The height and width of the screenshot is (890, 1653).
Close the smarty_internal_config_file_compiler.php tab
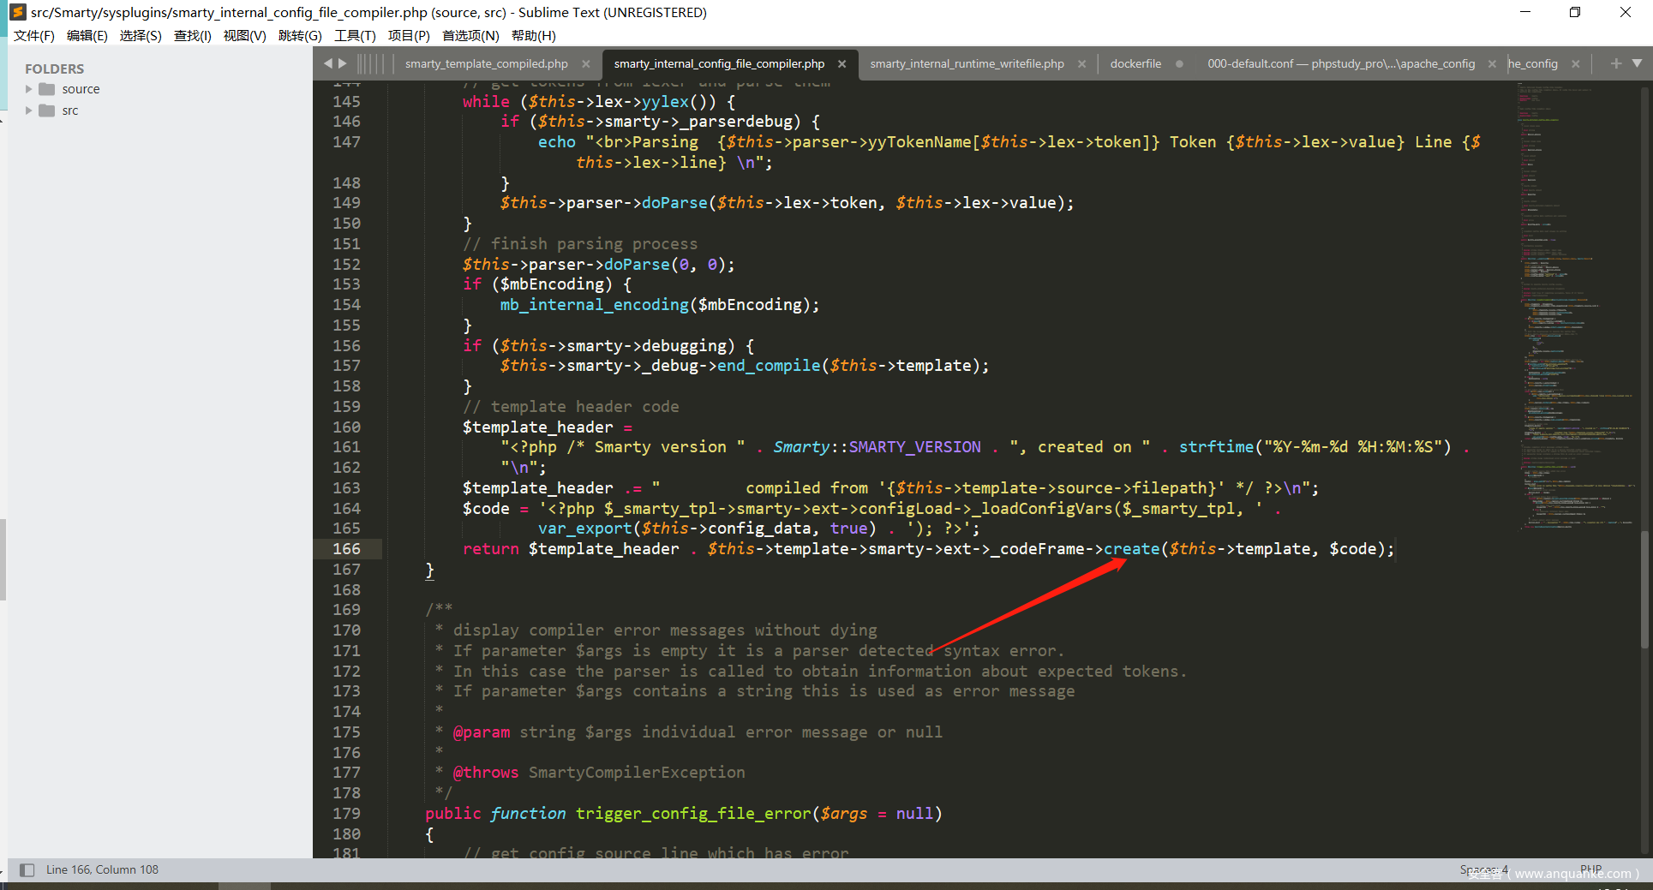tap(841, 64)
